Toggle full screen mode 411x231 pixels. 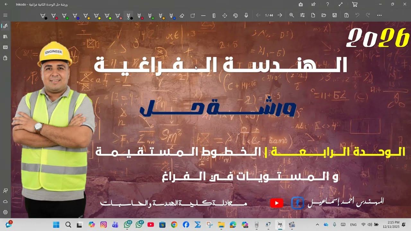coord(341,4)
